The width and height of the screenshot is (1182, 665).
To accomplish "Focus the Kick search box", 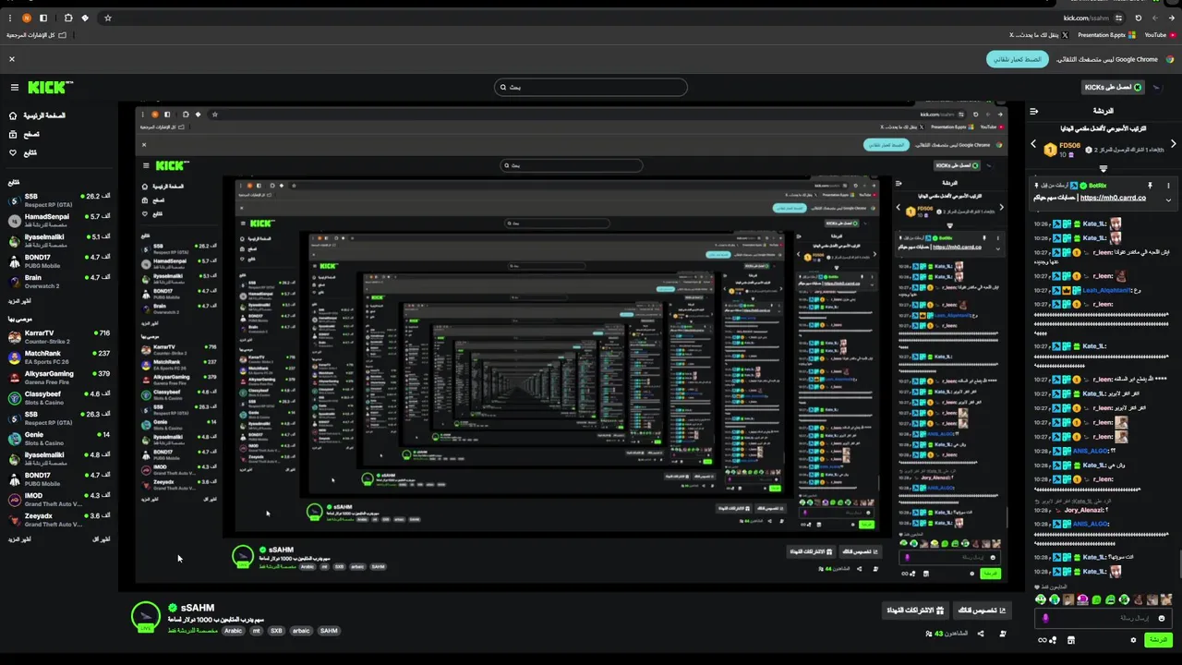I will 591,87.
